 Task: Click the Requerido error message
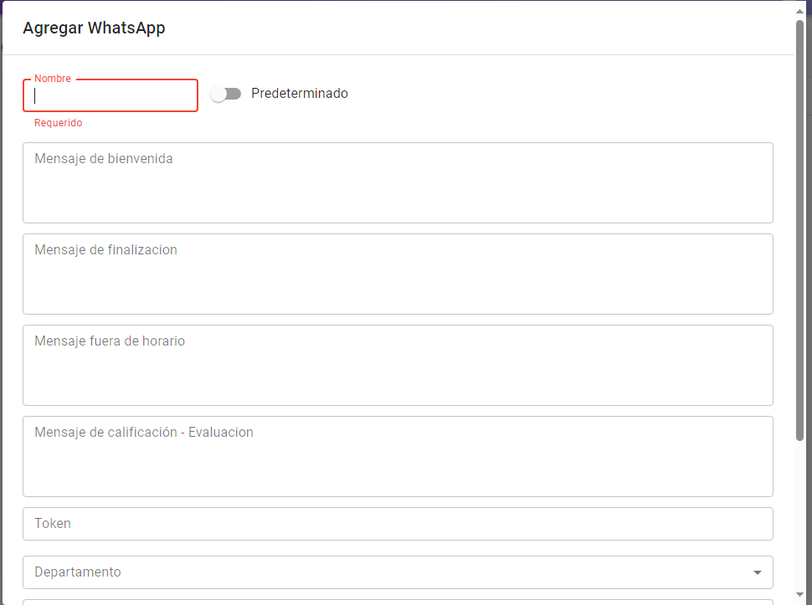click(58, 123)
